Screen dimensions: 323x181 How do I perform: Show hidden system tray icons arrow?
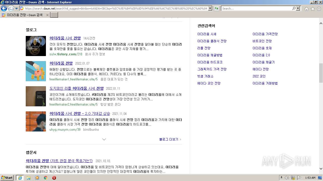281,178
